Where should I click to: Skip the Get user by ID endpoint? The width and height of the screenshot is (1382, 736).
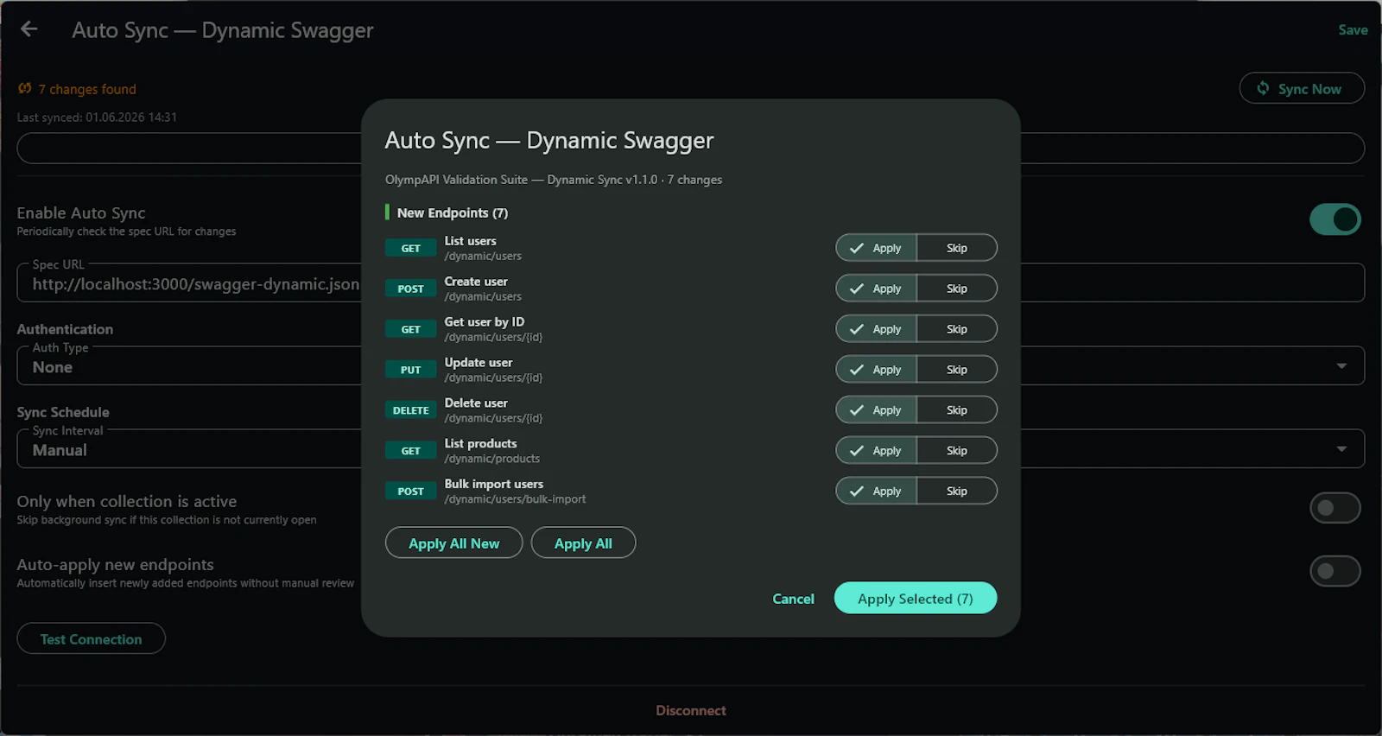tap(957, 329)
